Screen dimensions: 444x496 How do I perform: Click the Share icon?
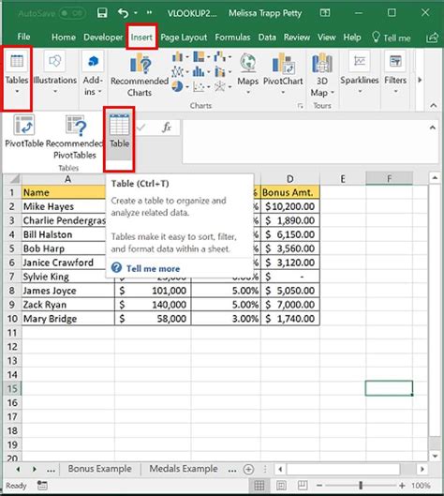coord(433,38)
